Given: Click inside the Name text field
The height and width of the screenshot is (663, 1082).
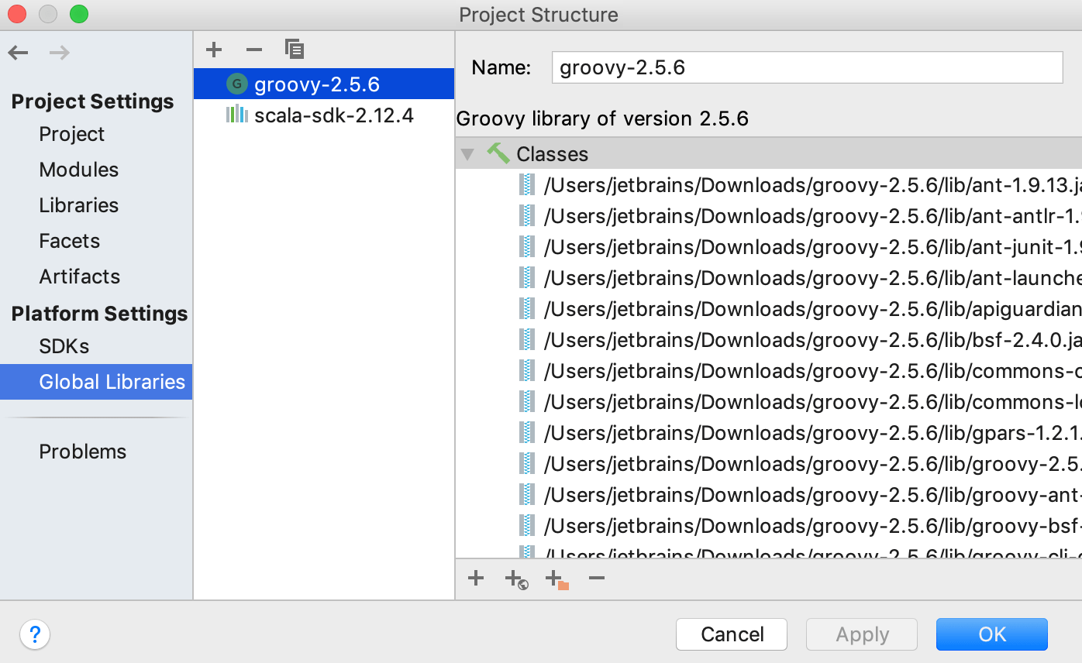Looking at the screenshot, I should [x=806, y=67].
